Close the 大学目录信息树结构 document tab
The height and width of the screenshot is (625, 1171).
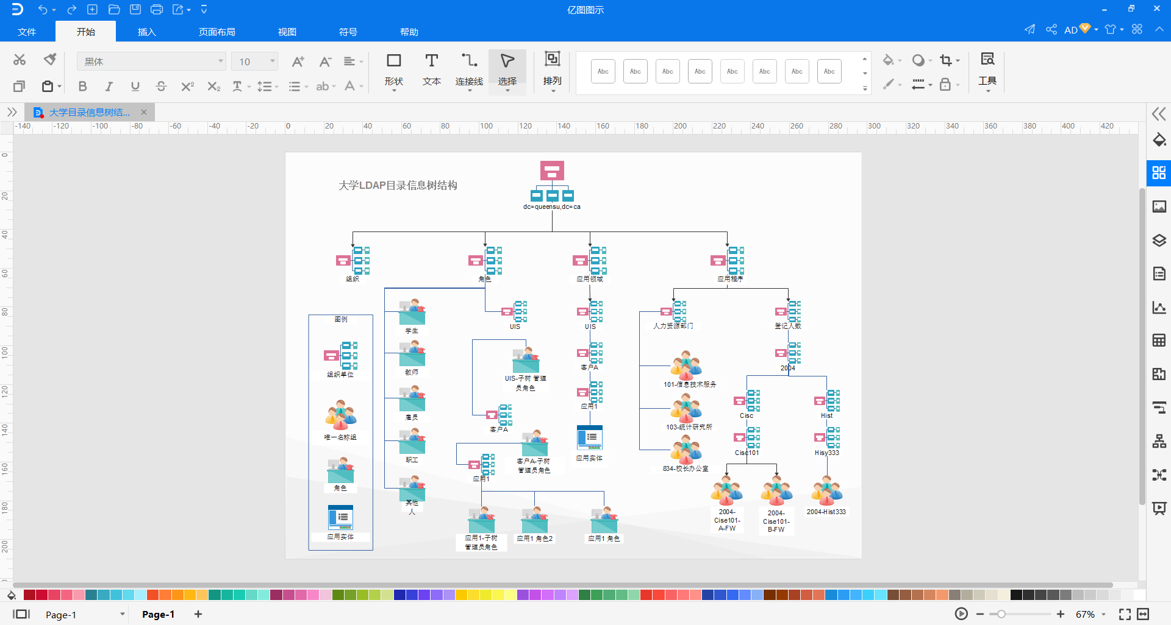click(144, 112)
